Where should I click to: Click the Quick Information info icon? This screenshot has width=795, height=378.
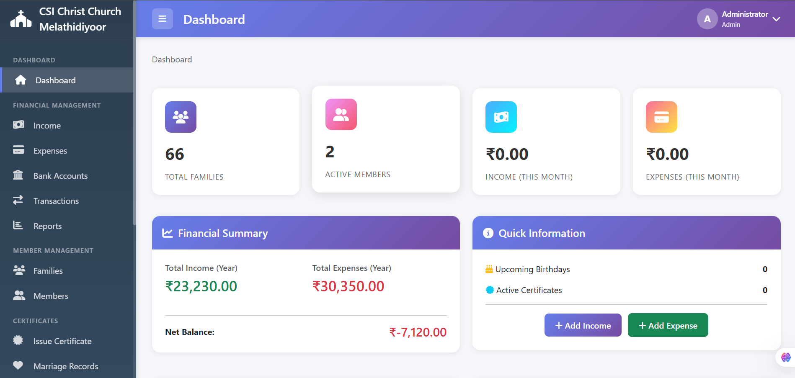(x=488, y=233)
